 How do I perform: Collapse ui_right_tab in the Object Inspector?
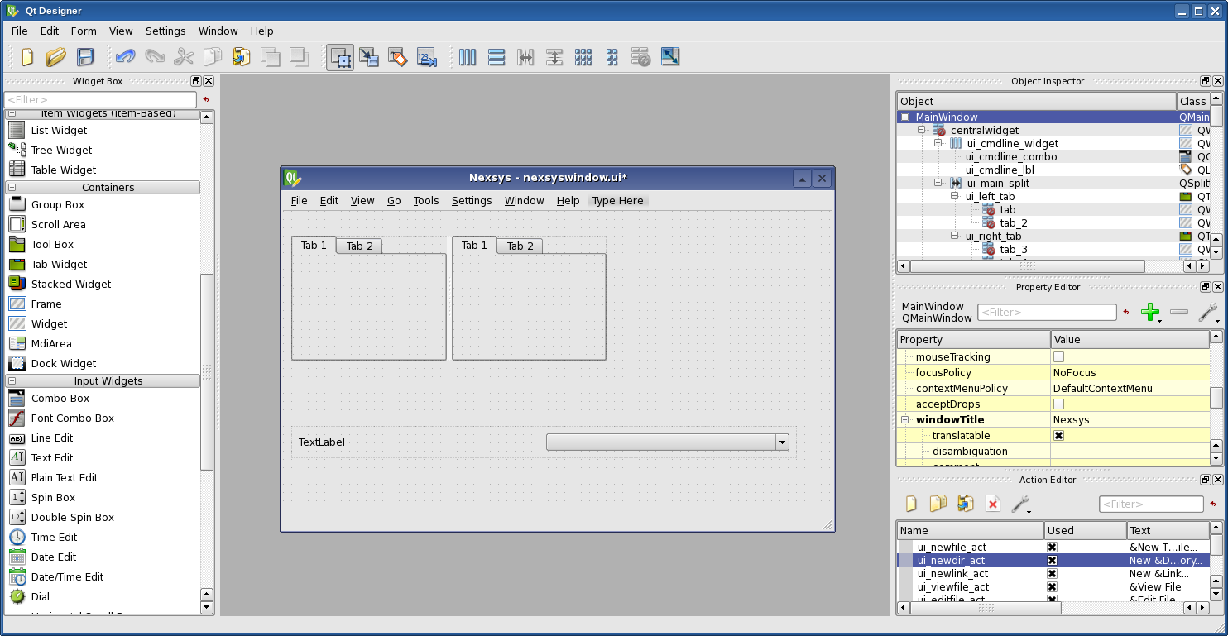point(954,236)
